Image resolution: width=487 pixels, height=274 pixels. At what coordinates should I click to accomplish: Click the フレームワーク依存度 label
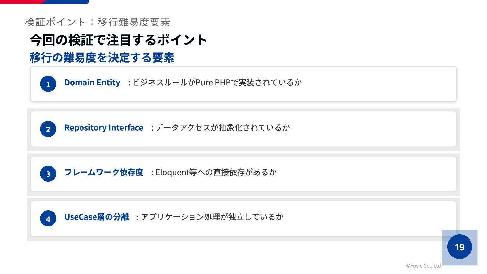click(104, 172)
